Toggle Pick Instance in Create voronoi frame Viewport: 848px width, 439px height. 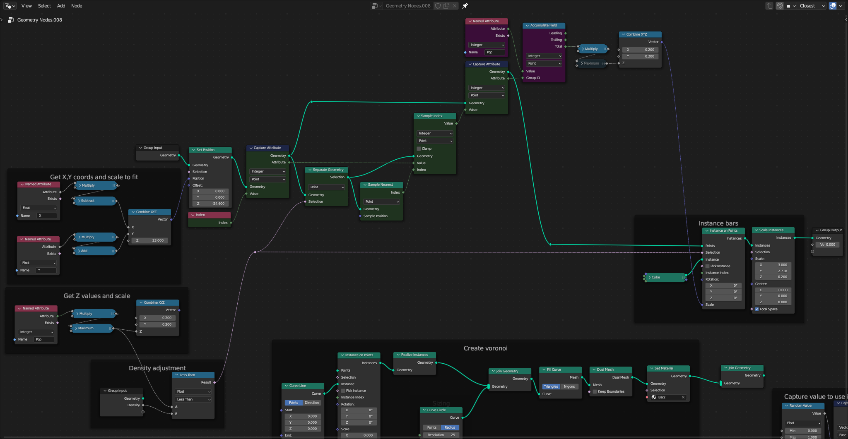click(343, 391)
